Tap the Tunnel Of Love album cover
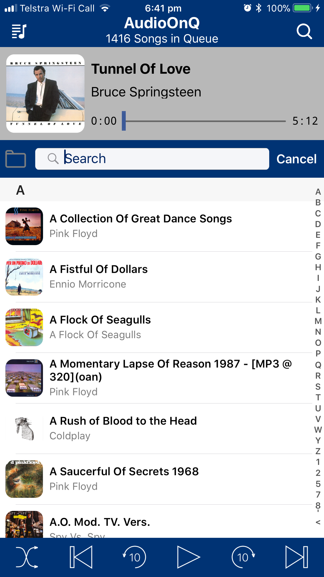 pos(45,94)
